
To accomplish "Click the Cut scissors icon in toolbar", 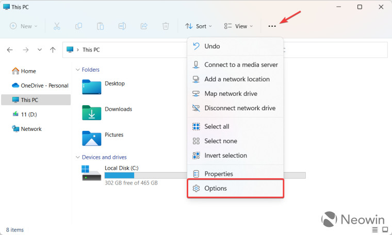I will point(57,26).
